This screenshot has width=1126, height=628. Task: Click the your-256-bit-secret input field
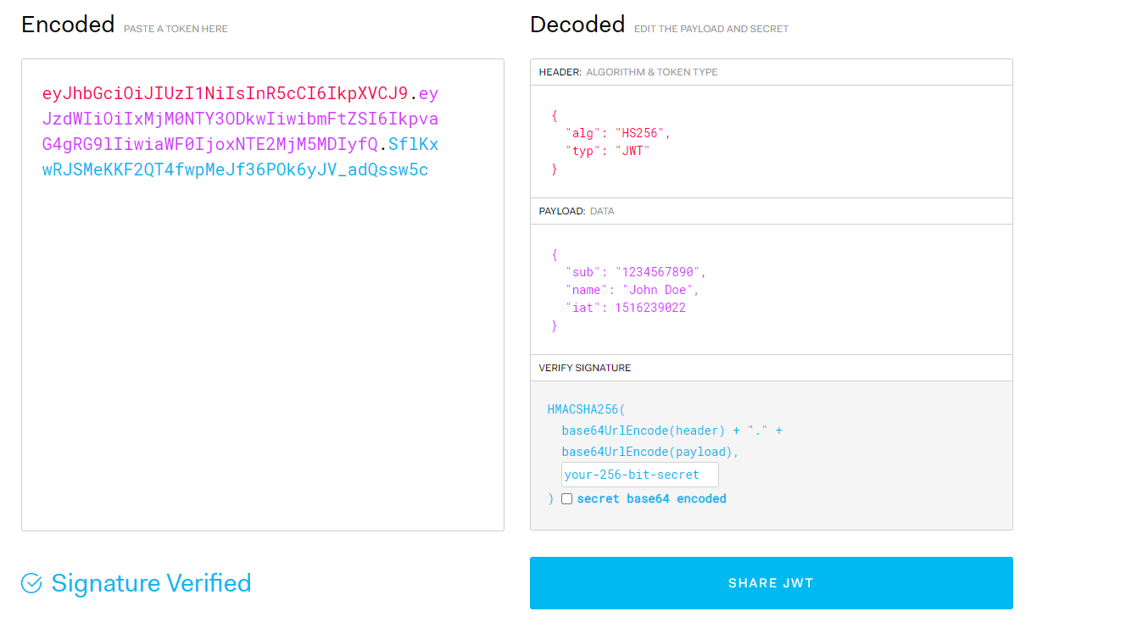coord(639,475)
